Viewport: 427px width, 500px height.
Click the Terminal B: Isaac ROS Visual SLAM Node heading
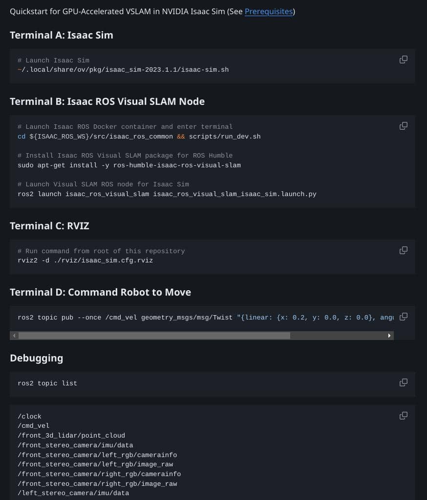[x=107, y=101]
